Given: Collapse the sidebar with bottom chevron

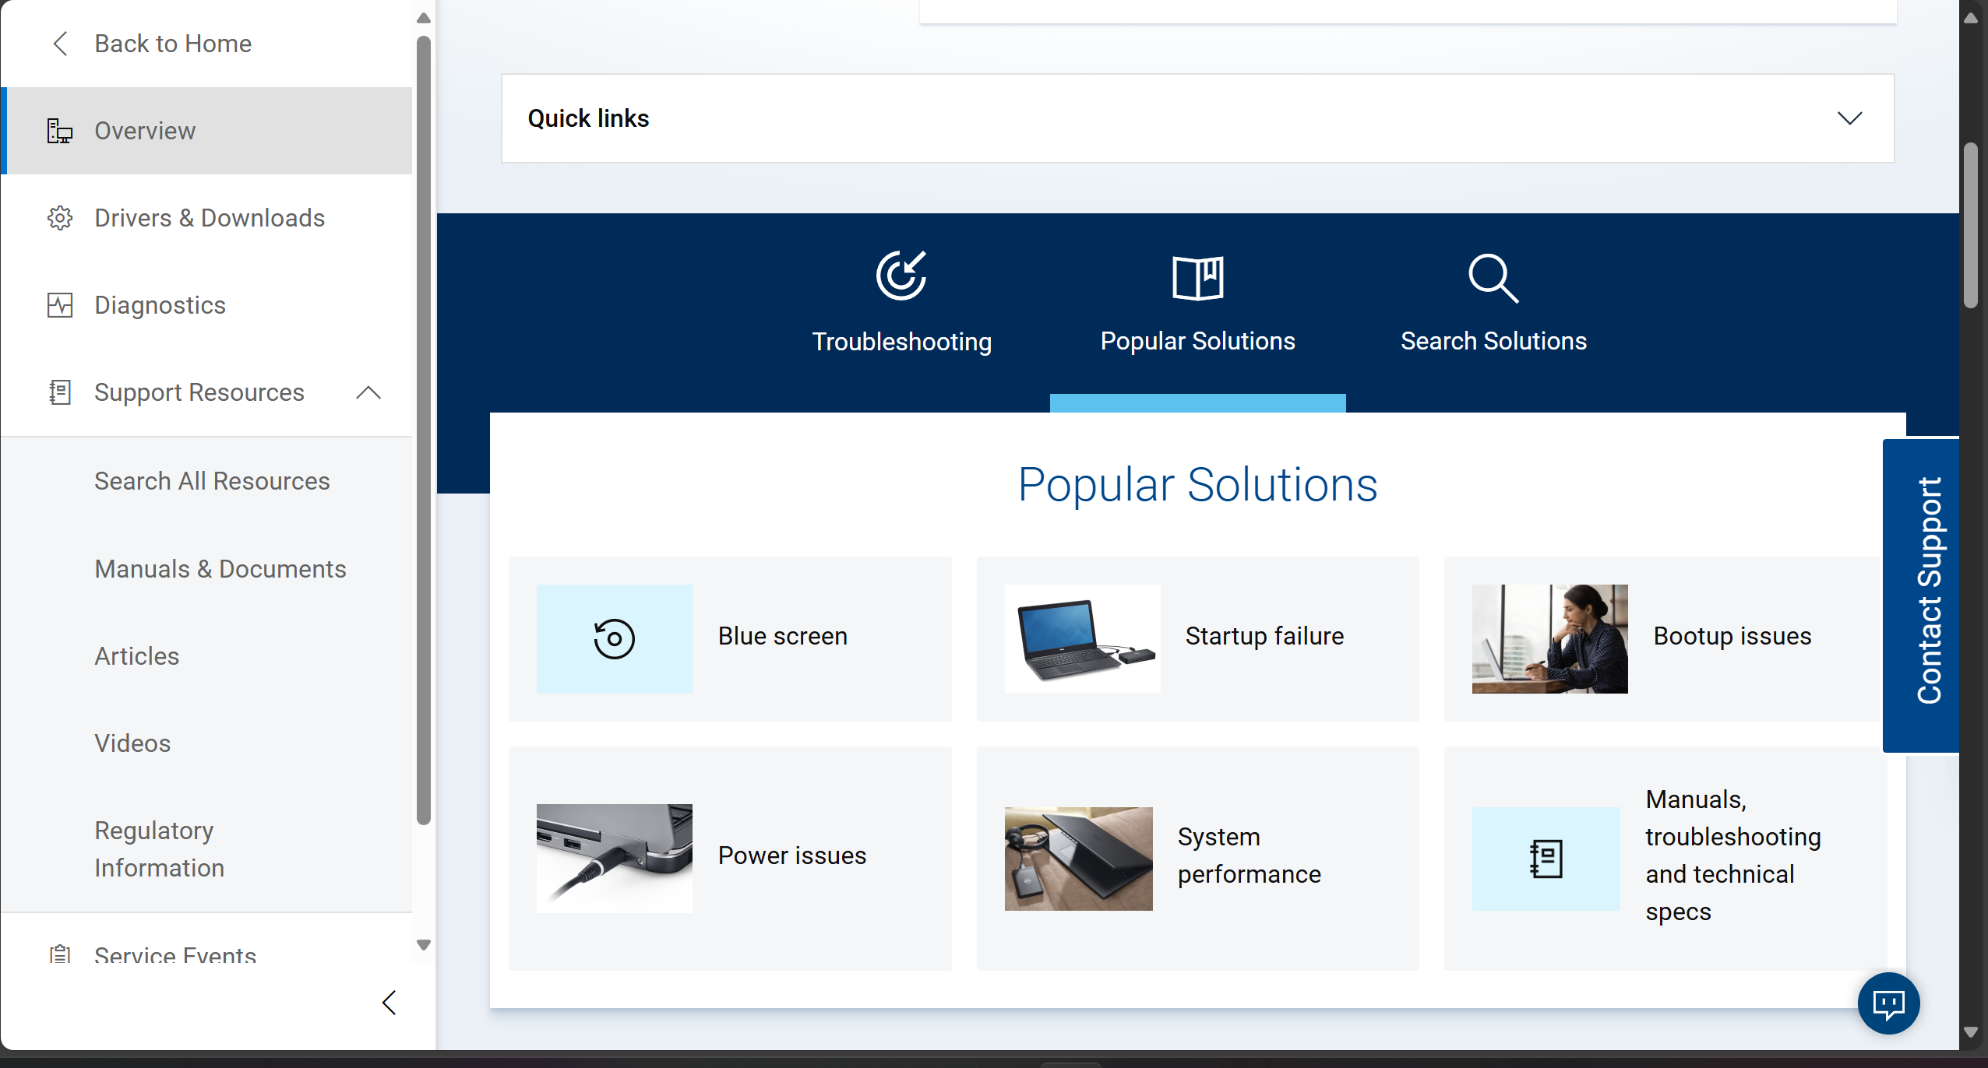Looking at the screenshot, I should [x=389, y=1003].
